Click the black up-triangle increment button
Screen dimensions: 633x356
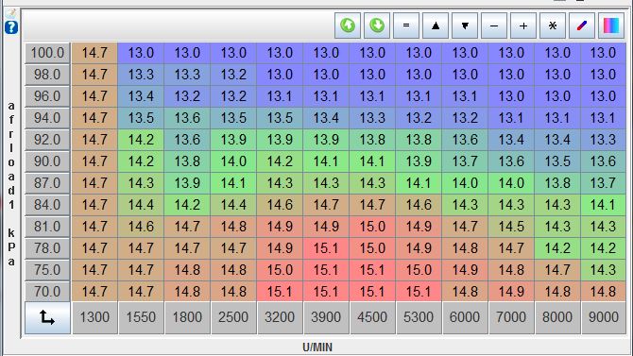pos(436,25)
